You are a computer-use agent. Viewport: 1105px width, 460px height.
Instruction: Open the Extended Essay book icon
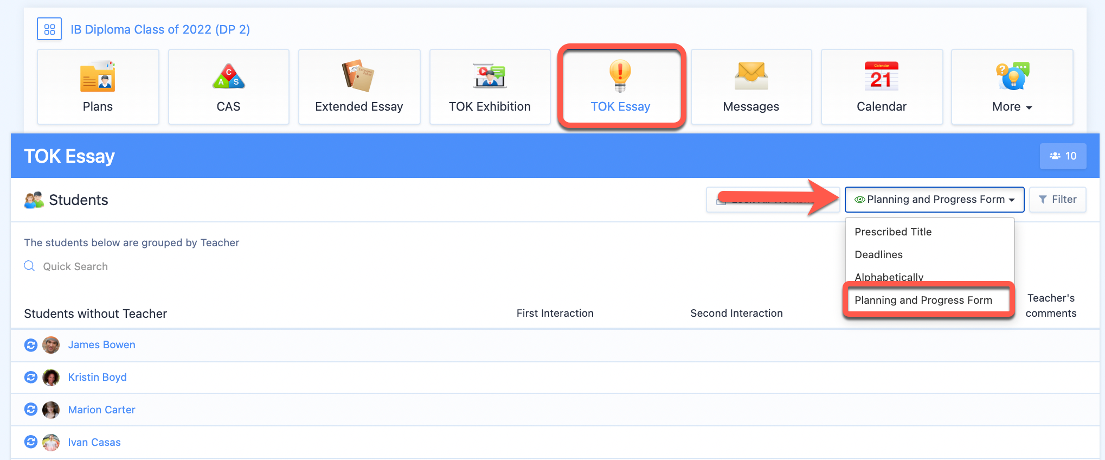[358, 76]
